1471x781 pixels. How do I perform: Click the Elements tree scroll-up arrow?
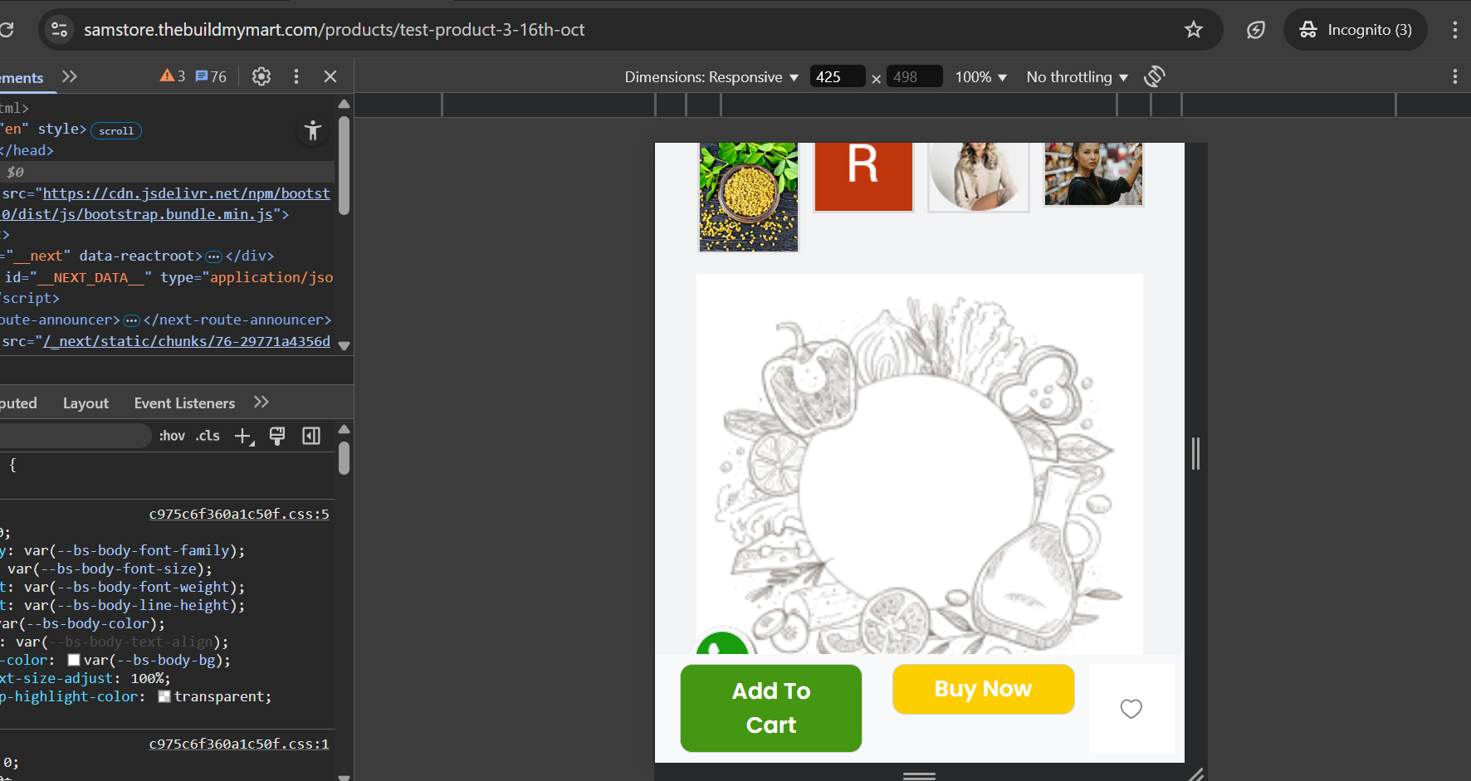pyautogui.click(x=345, y=105)
